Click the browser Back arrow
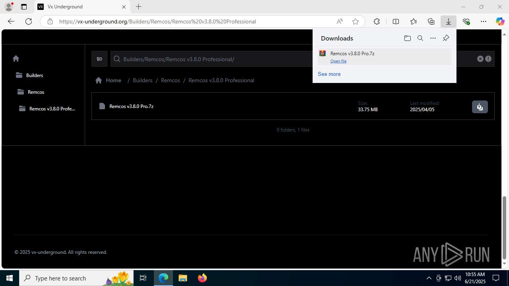 click(11, 21)
